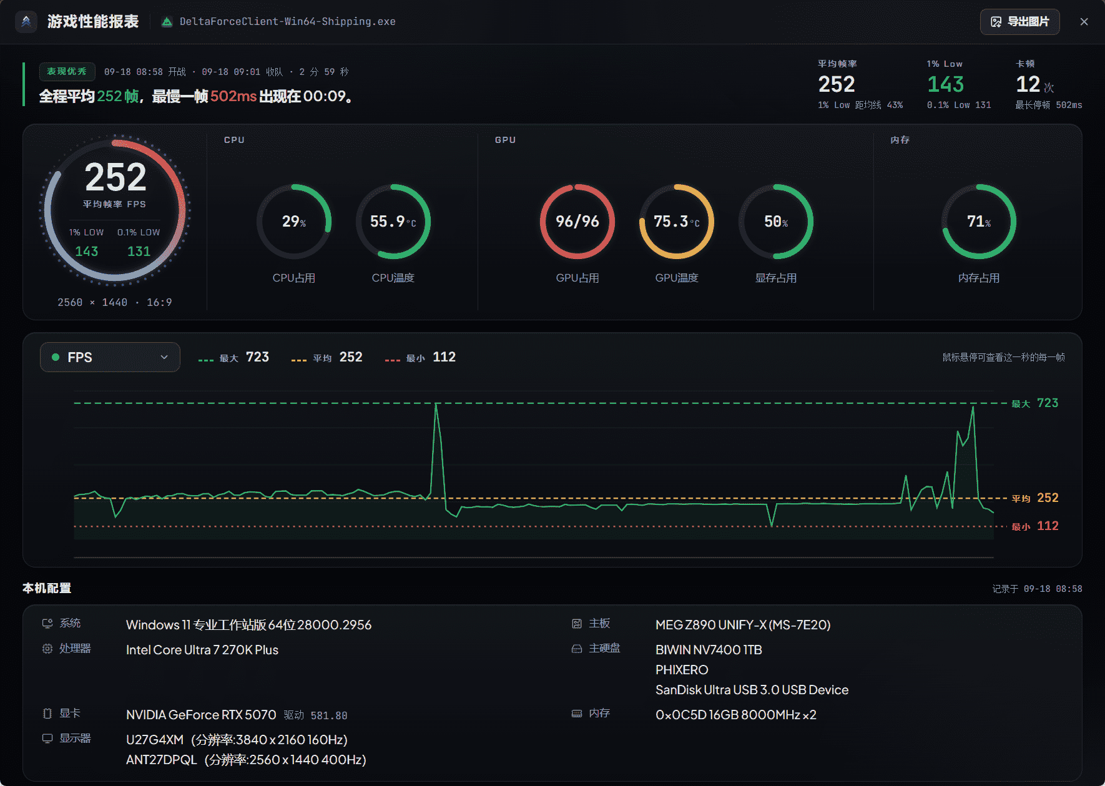The image size is (1105, 786).
Task: Click the 主硬盘 disk icon
Action: click(577, 649)
